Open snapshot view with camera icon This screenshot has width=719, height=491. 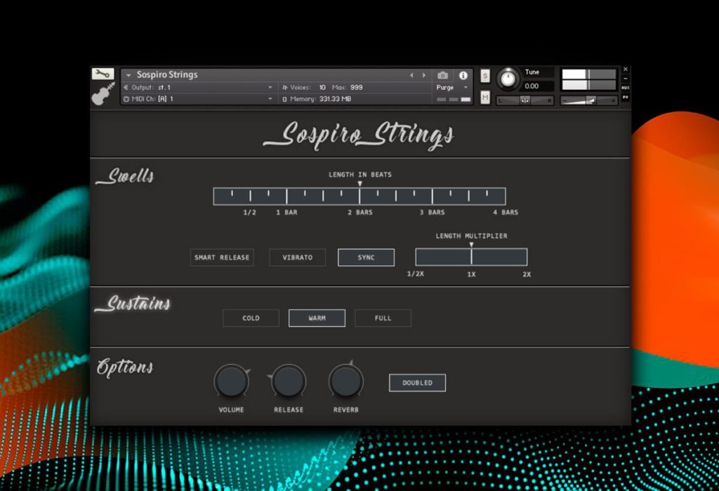click(x=442, y=75)
